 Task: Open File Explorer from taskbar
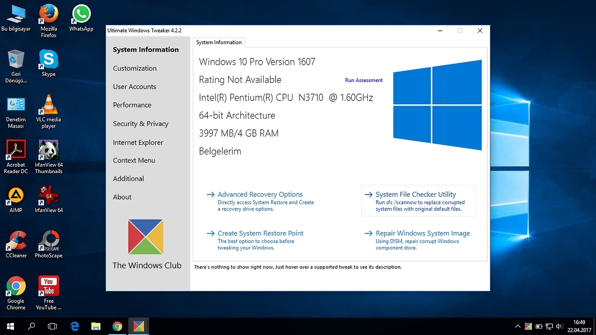click(96, 326)
